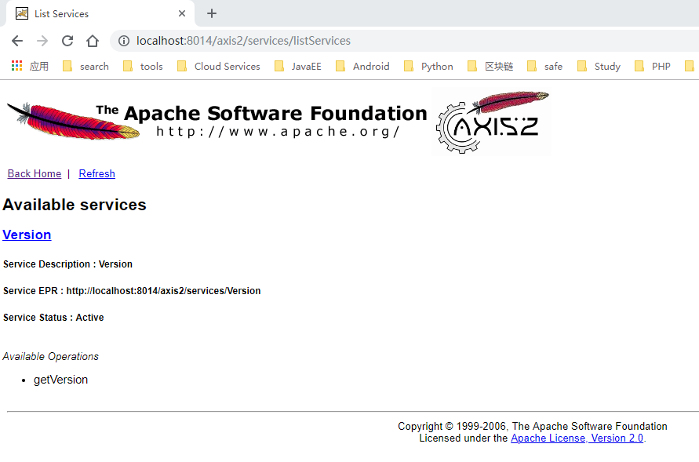699x462 pixels.
Task: Click the Axis2 gear logo
Action: tap(492, 122)
